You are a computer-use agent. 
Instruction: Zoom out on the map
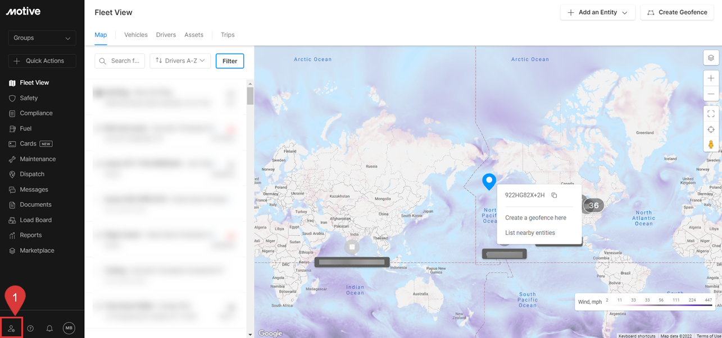(x=711, y=94)
